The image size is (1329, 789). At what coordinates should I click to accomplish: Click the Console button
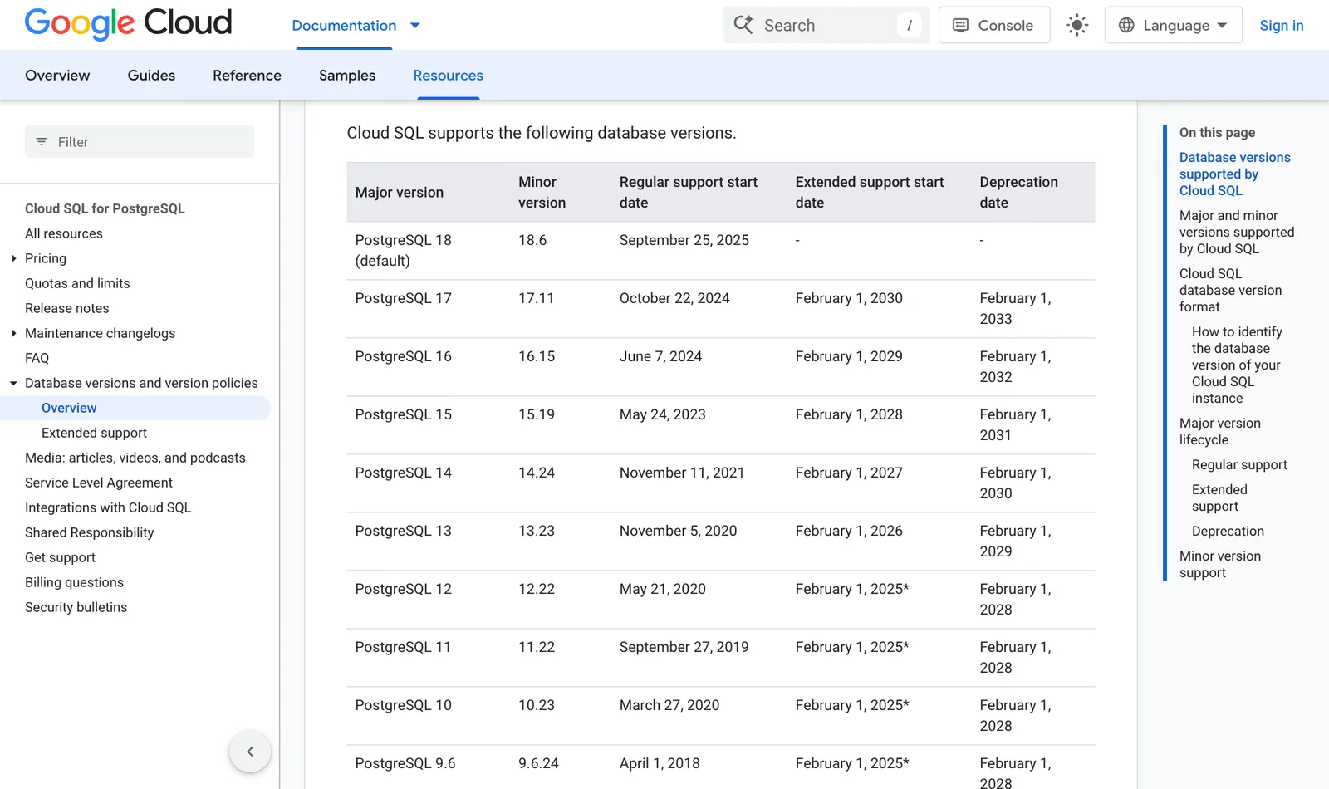994,25
